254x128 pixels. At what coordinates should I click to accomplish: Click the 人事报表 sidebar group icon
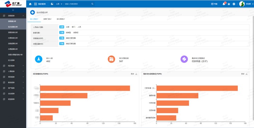pos(4,71)
